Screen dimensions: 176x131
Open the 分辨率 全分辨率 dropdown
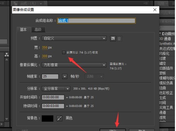[56, 89]
